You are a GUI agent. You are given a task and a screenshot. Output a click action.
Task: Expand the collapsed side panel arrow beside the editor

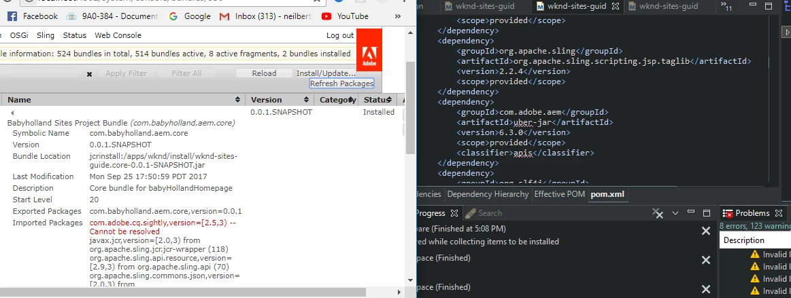click(x=786, y=32)
